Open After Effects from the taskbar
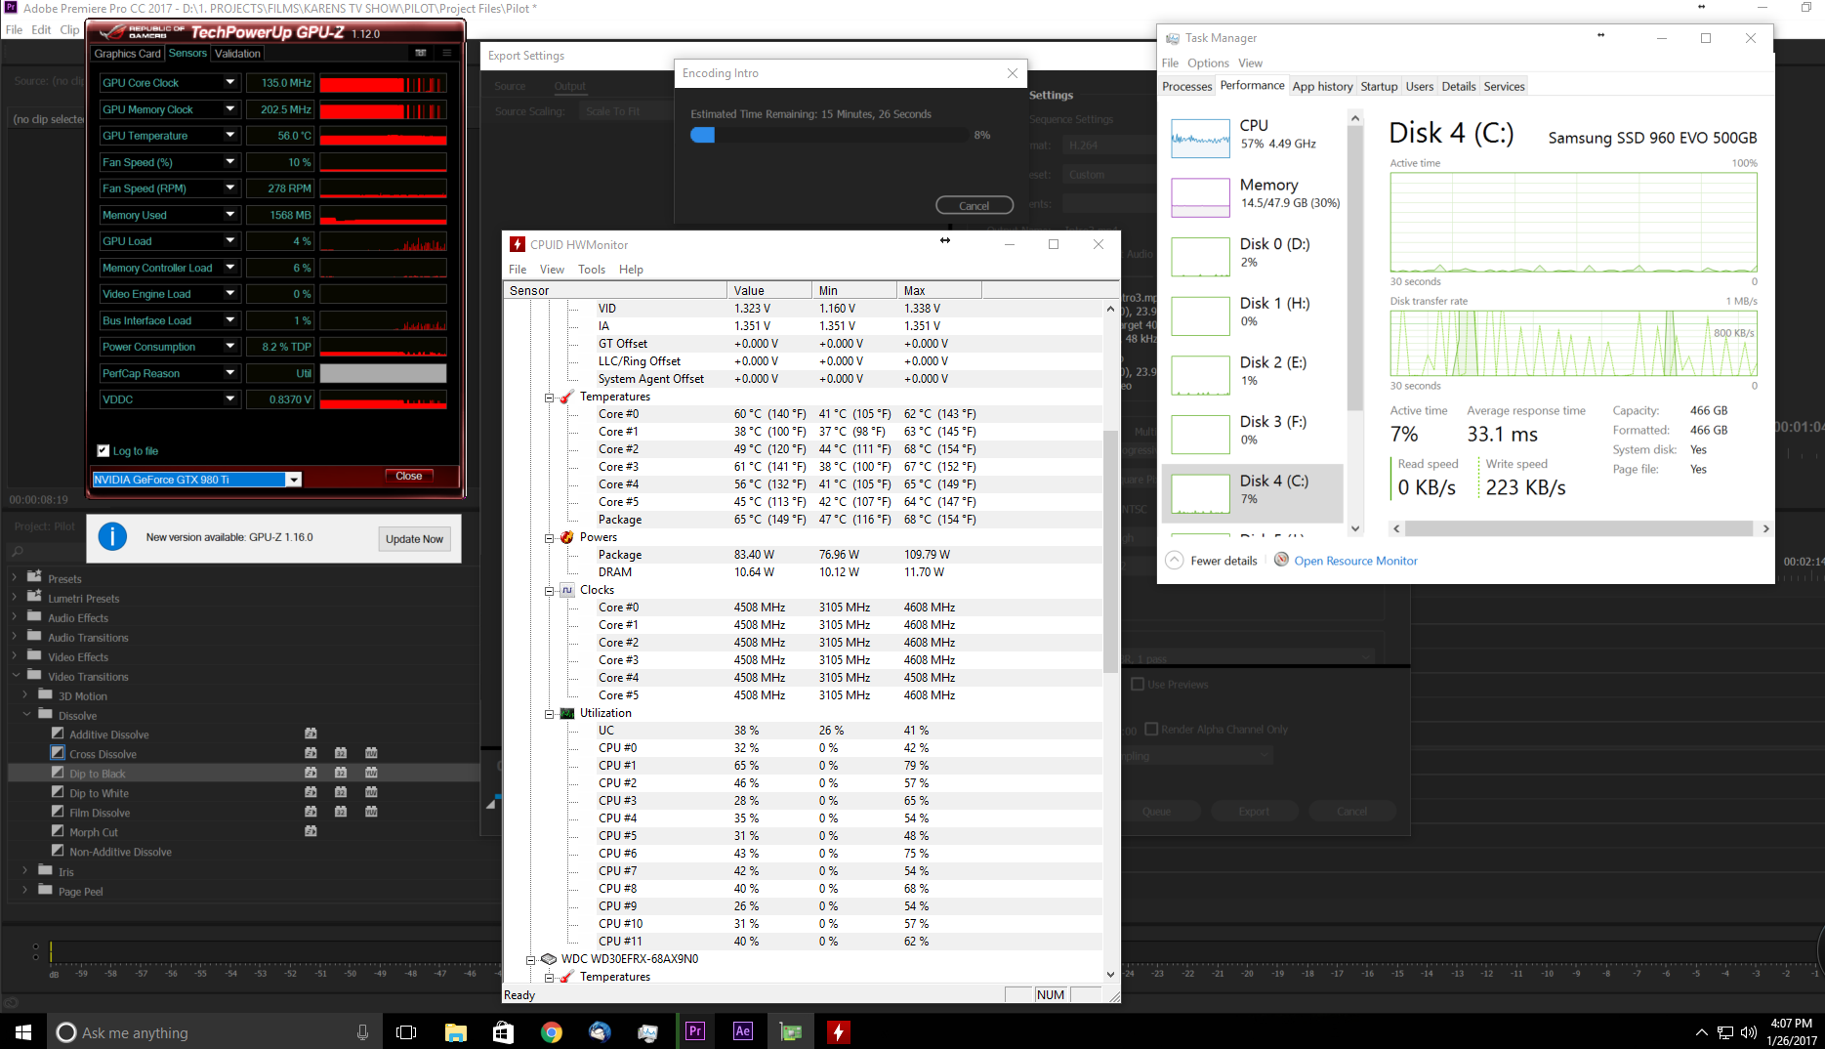The width and height of the screenshot is (1825, 1049). click(x=742, y=1031)
